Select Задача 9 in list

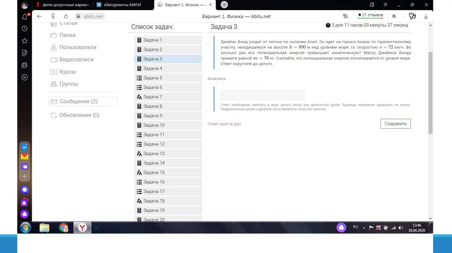168,116
